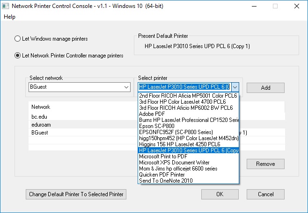Select Let Network Printer Controller manage printers
Image resolution: width=308 pixels, height=213 pixels.
pyautogui.click(x=69, y=56)
